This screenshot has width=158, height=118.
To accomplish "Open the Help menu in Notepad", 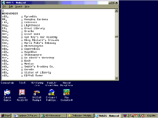I will [x=27, y=7].
